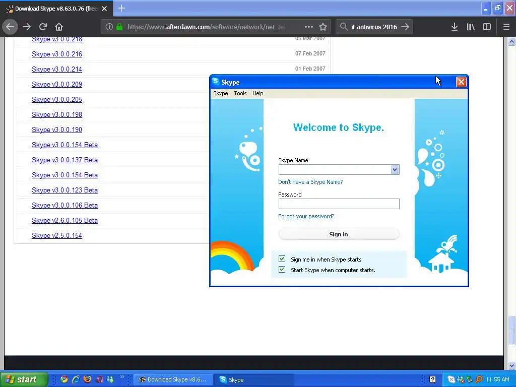Open Firefox hamburger menu
The width and height of the screenshot is (516, 387).
pos(506,27)
